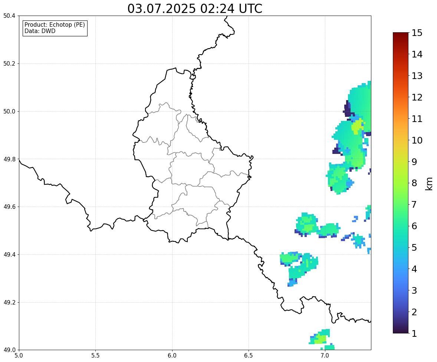Click the colorbar label '5'
This screenshot has height=362, width=437.
[x=414, y=247]
